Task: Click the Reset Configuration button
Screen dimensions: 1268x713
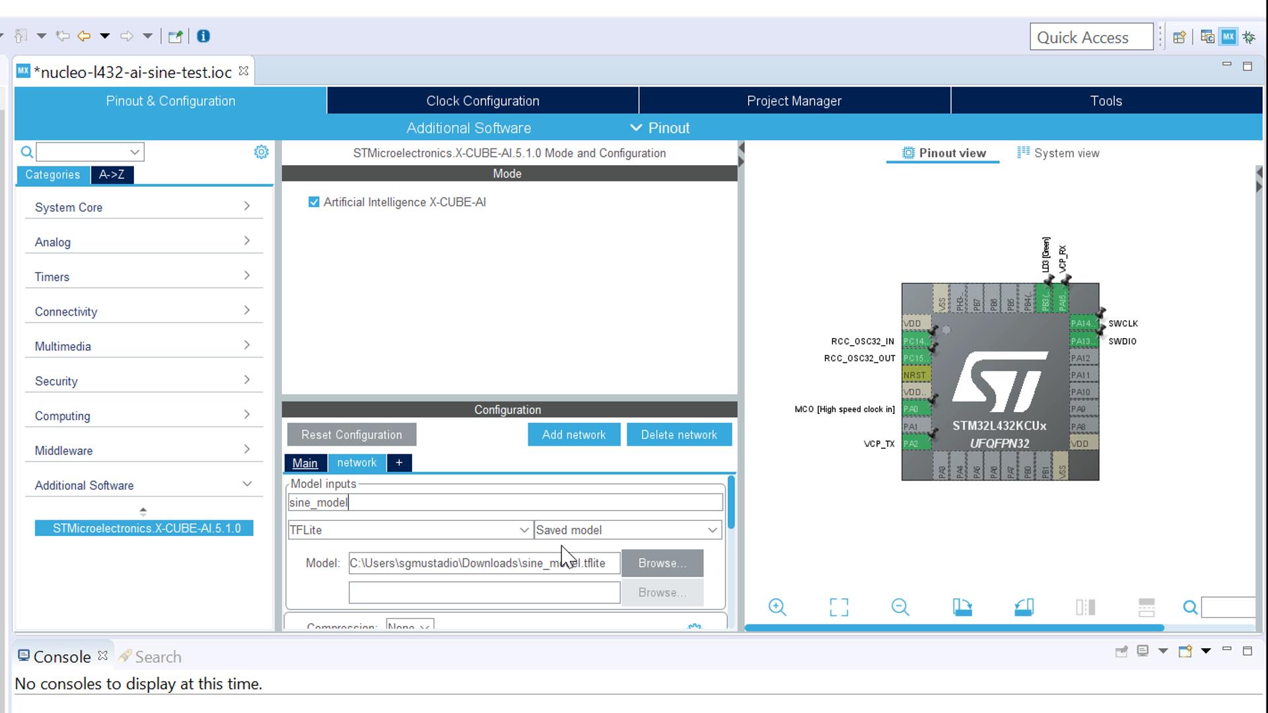Action: pos(351,434)
